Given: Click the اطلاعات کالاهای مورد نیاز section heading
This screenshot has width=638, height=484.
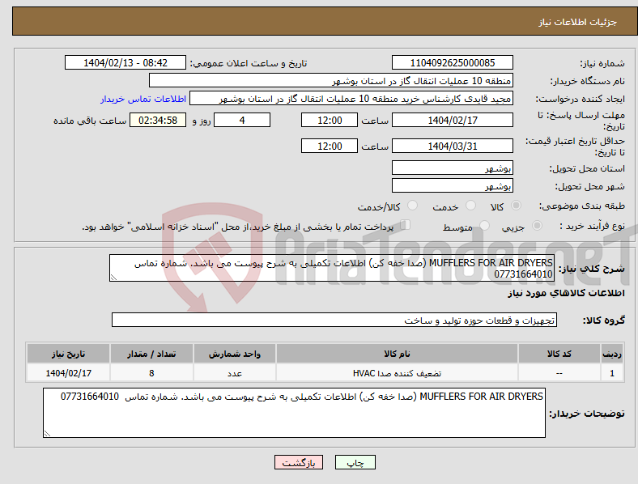Looking at the screenshot, I should [566, 293].
